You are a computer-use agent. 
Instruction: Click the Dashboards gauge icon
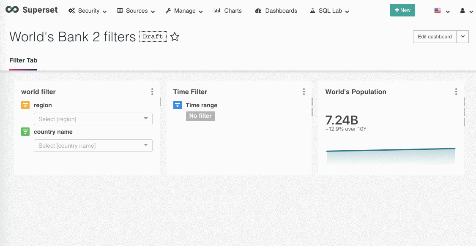tap(258, 11)
